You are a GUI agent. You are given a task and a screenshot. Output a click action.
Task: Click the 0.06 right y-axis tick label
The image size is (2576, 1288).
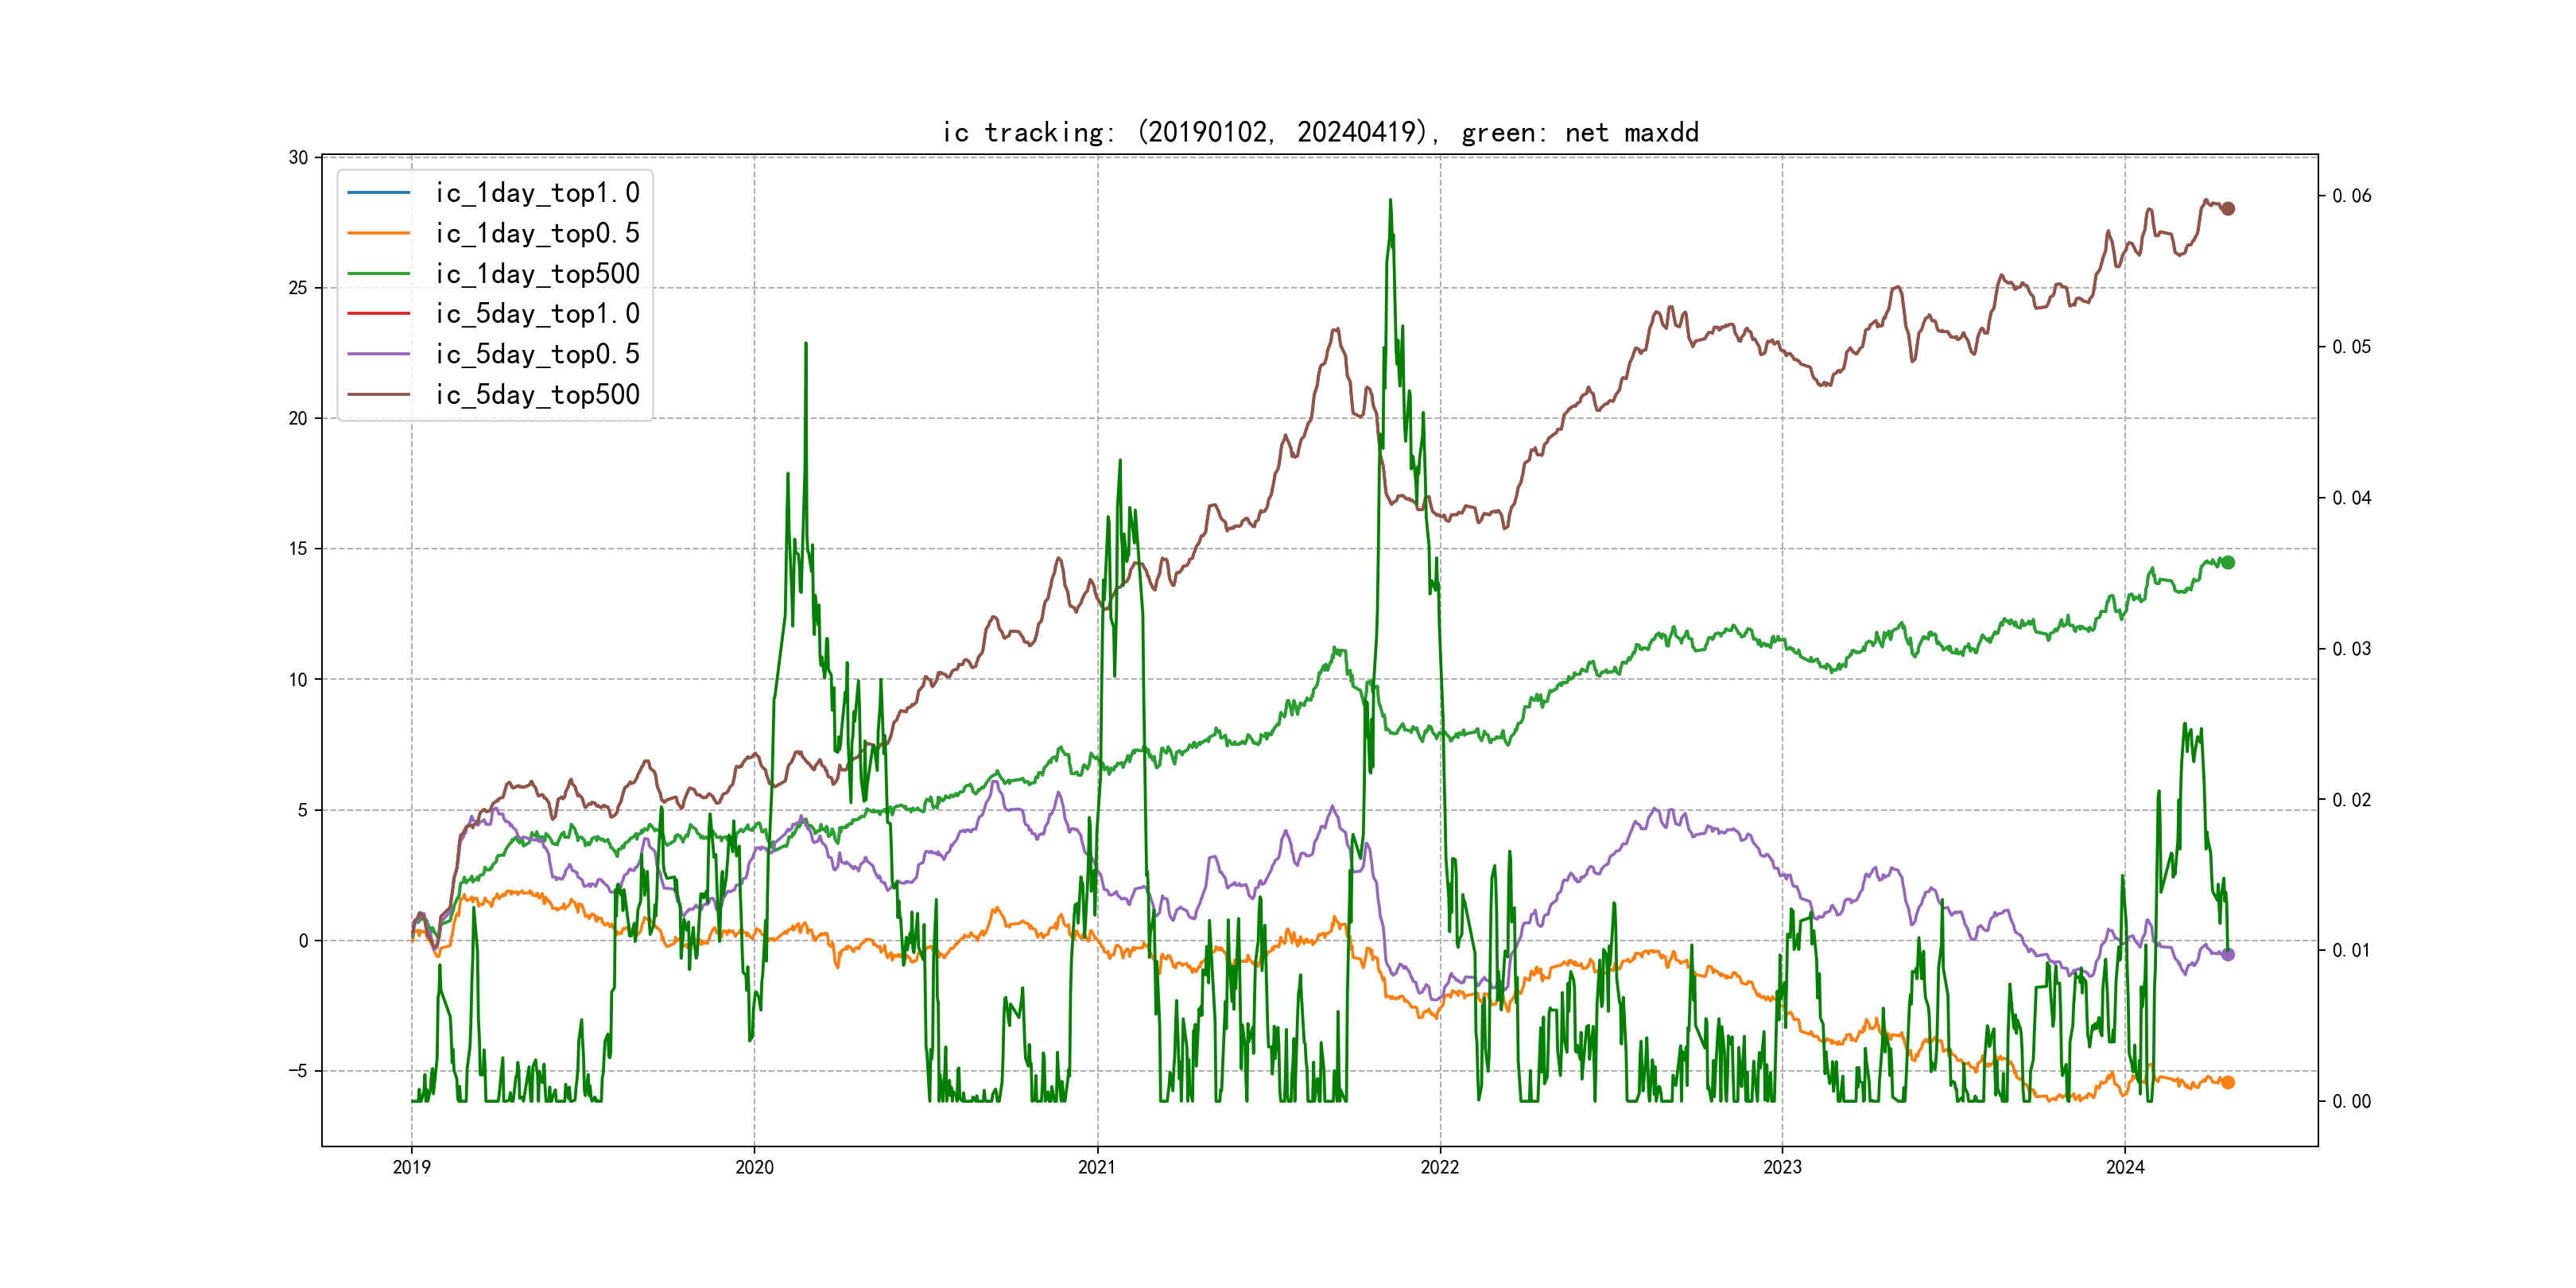(x=2351, y=196)
